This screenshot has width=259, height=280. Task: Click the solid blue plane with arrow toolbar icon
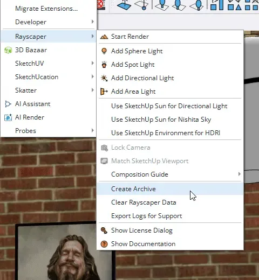[124, 5]
